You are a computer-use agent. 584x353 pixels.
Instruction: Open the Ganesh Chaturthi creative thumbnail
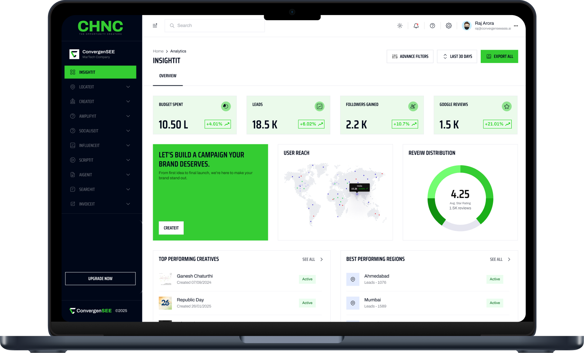[165, 279]
